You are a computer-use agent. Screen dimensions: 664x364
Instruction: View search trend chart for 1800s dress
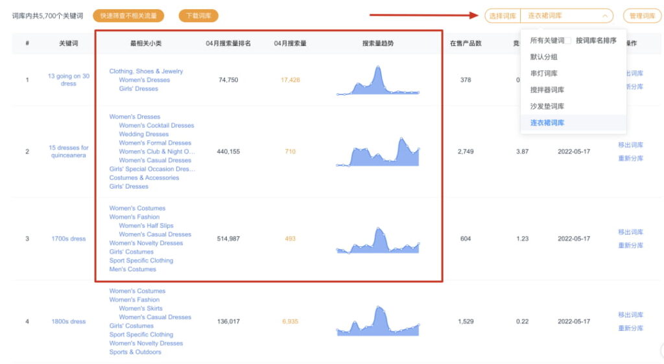378,322
